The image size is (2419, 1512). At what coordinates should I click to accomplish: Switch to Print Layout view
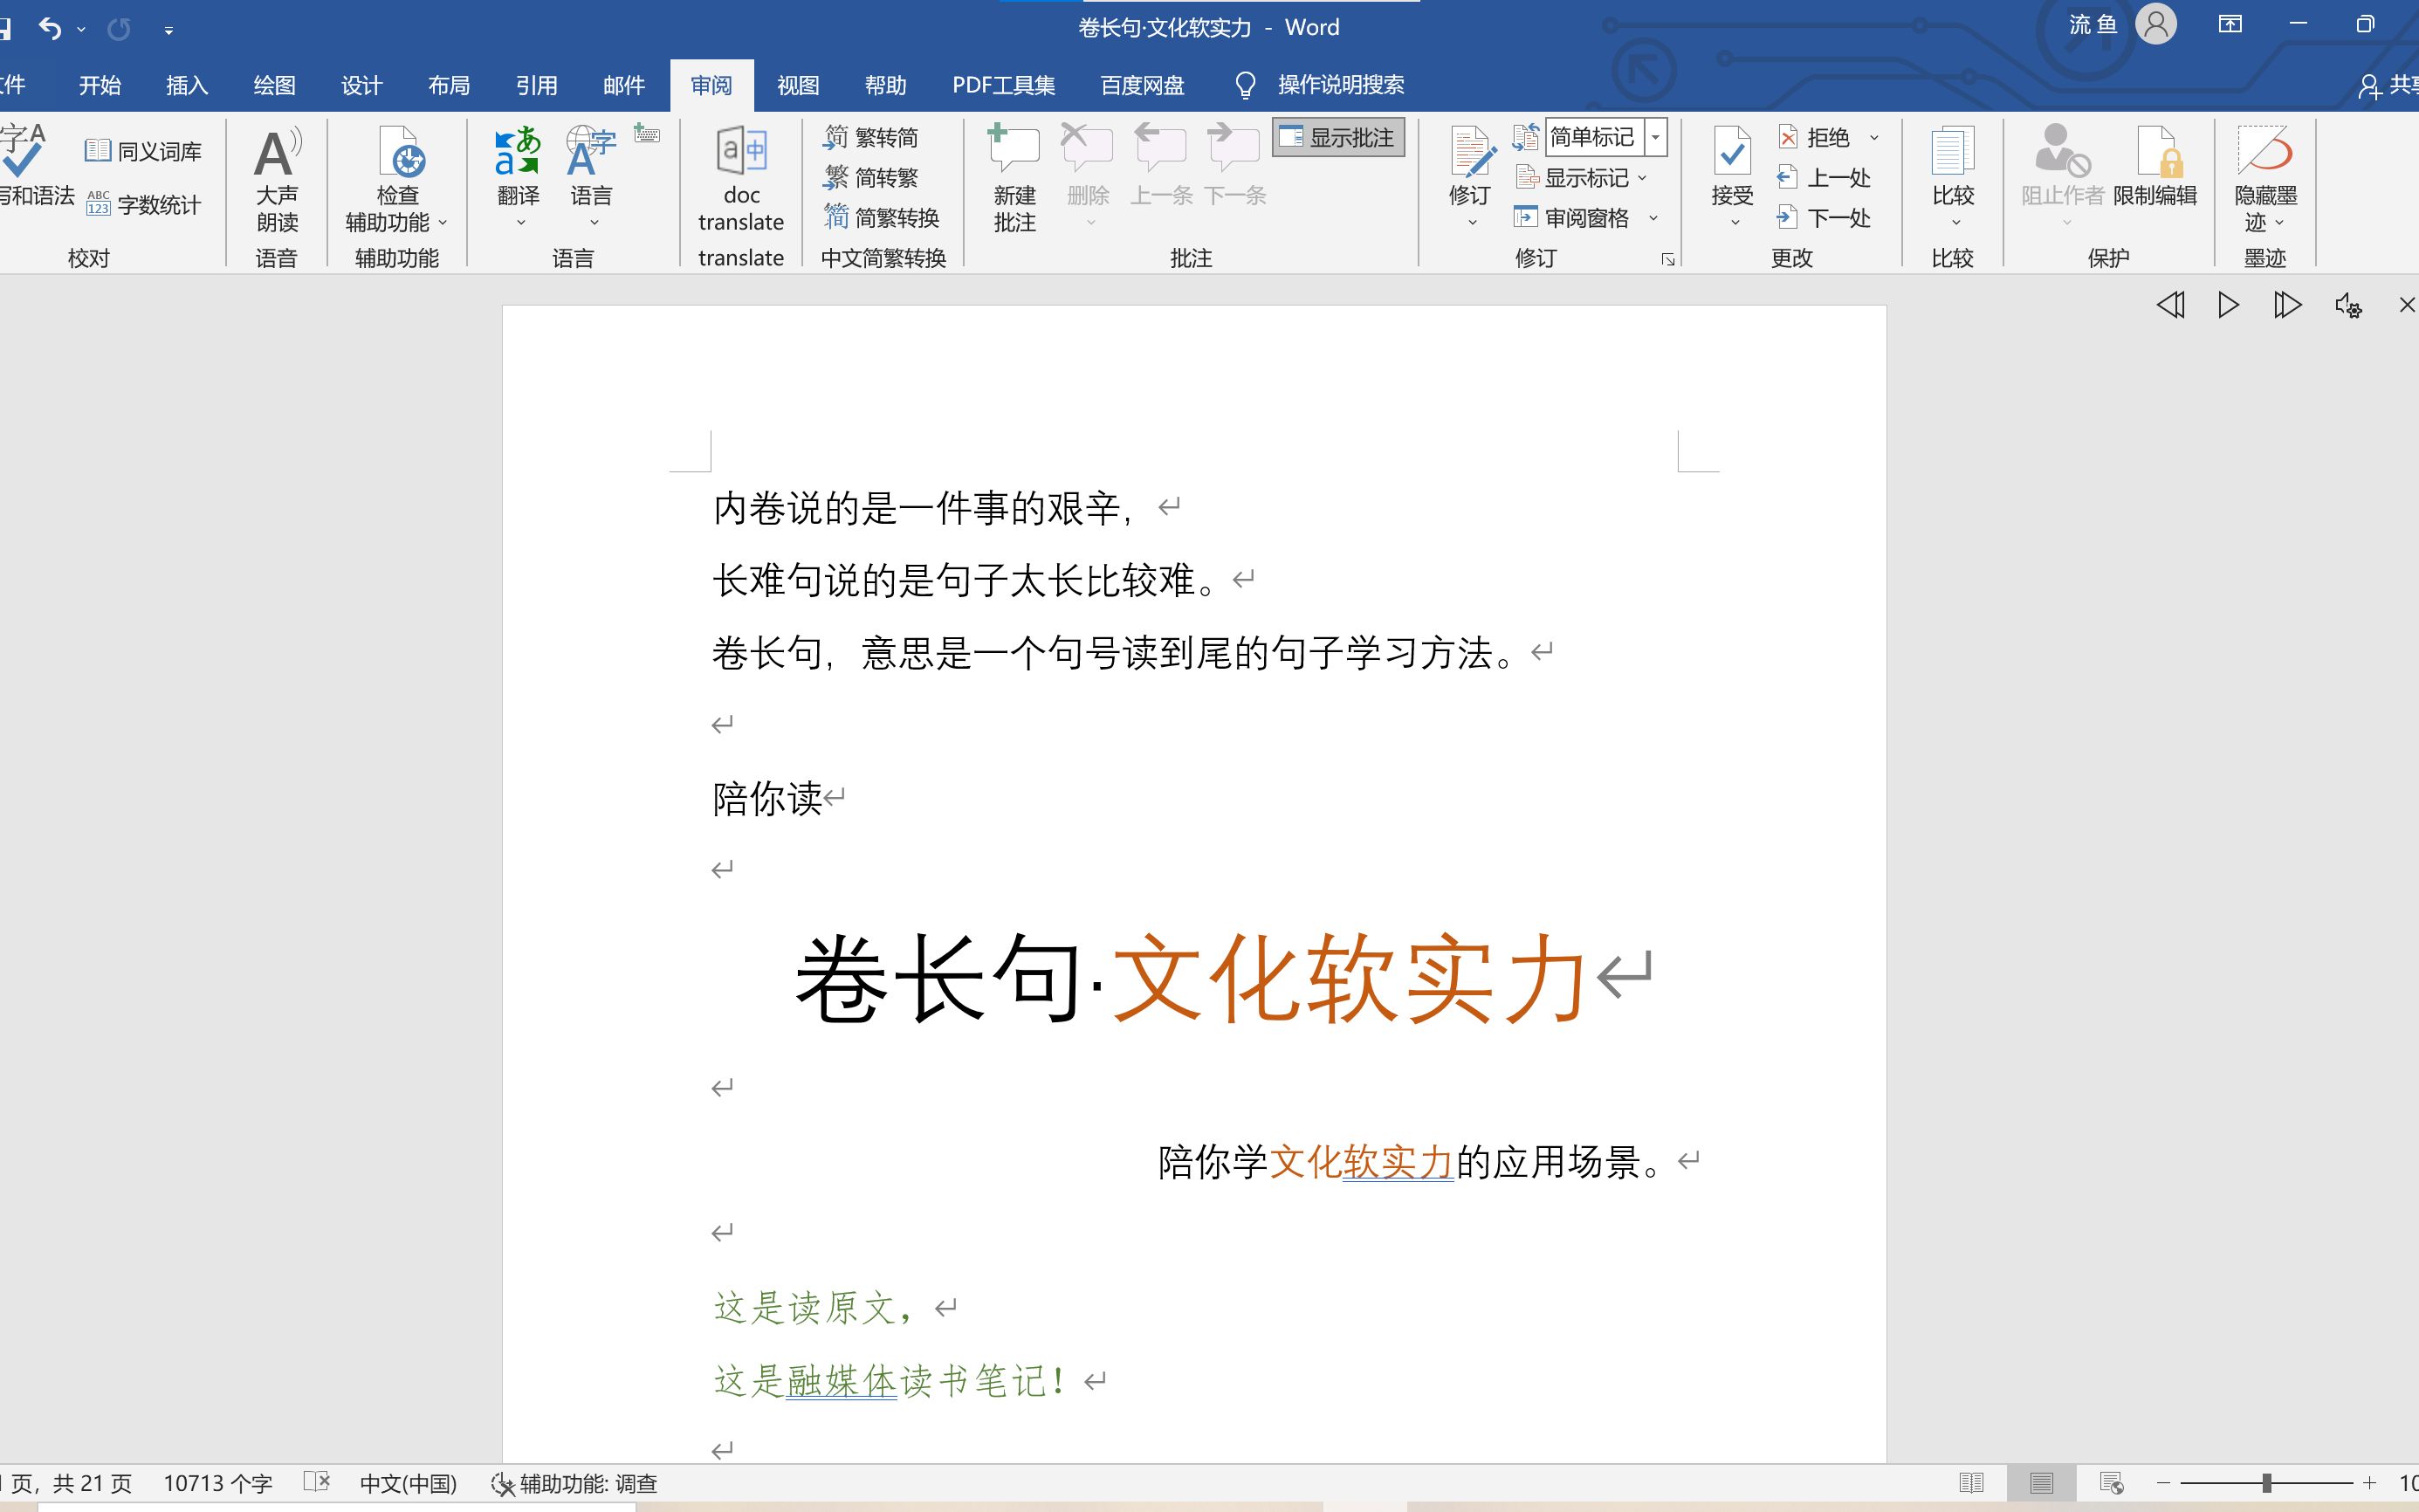[2041, 1482]
